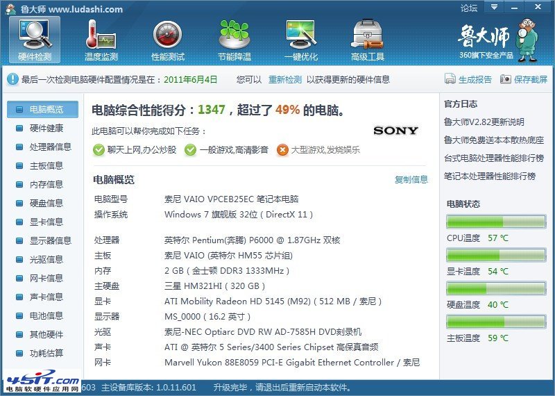Open 鲁大师V2.82更新说明 log entry
The image size is (555, 396).
[484, 122]
